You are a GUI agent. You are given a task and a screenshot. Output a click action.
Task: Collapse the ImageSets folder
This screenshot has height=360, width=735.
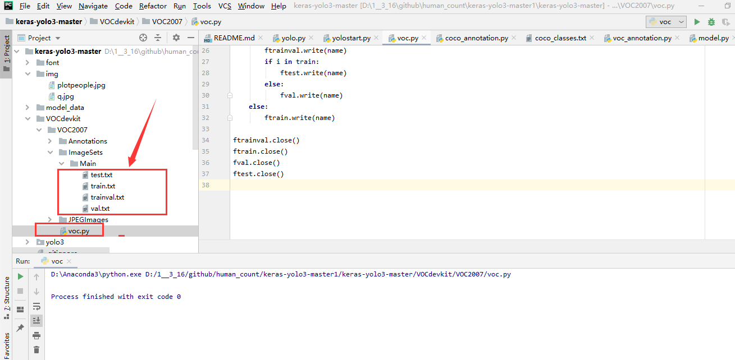(50, 152)
